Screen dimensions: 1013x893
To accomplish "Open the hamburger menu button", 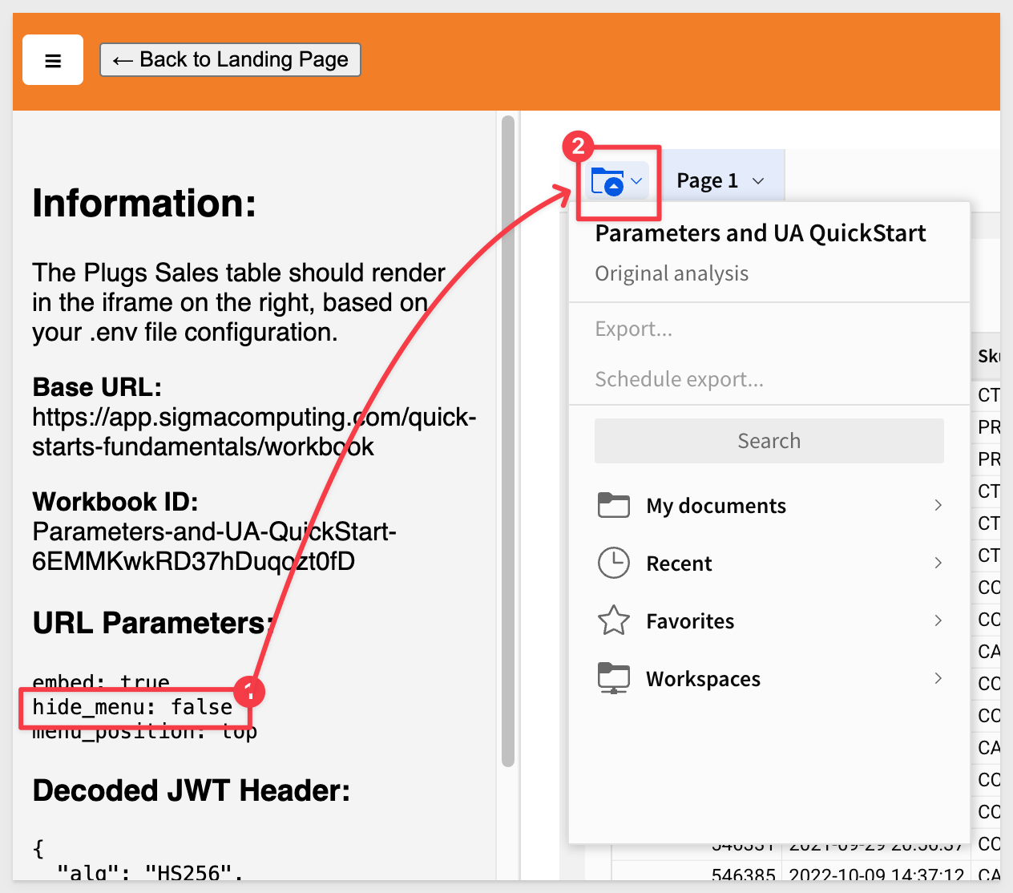I will [x=53, y=60].
